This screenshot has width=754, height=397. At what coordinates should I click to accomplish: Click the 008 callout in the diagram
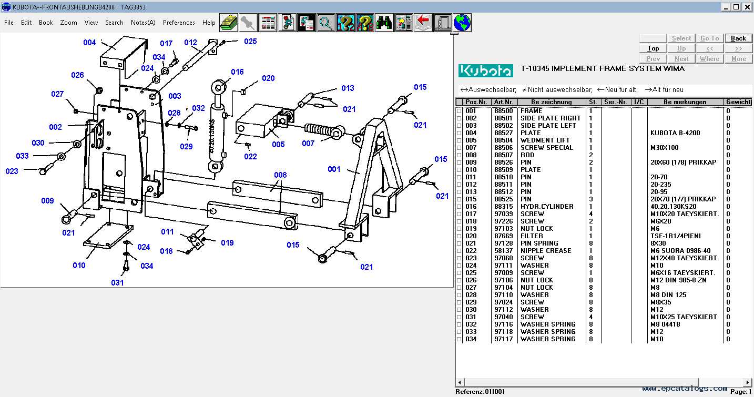[x=280, y=175]
